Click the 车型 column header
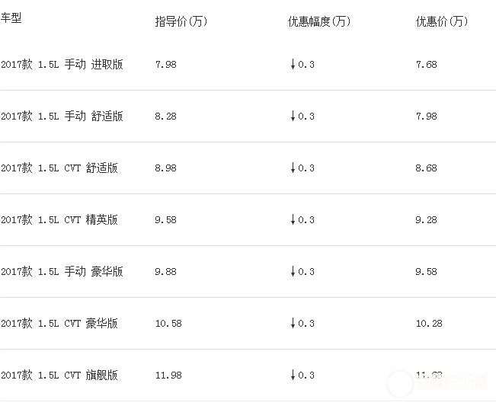This screenshot has height=409, width=496. pos(11,18)
